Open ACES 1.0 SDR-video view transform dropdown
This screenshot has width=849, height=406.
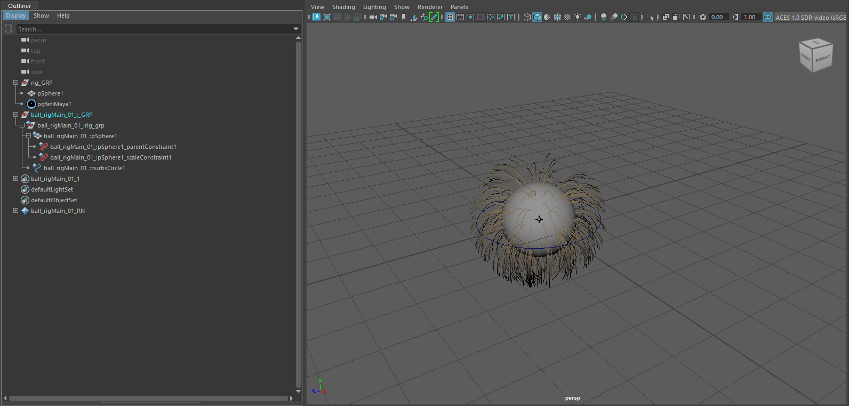811,17
